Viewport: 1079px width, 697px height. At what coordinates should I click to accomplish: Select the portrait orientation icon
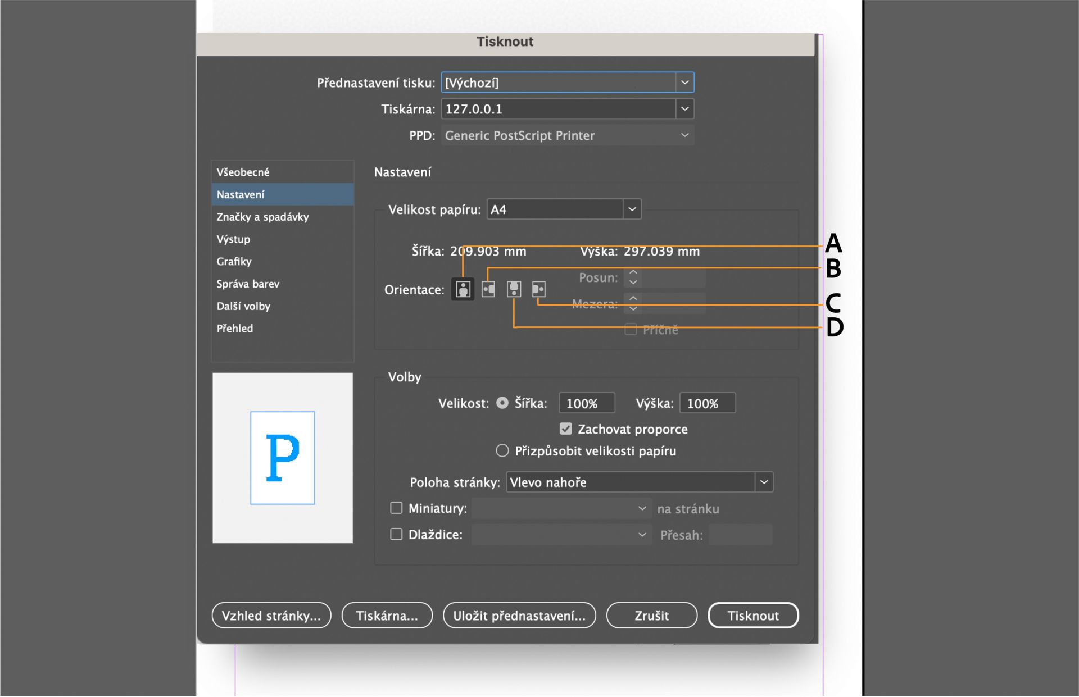[x=463, y=289]
